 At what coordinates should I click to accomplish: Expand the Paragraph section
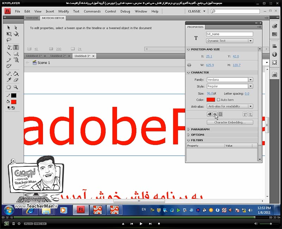tap(189, 129)
